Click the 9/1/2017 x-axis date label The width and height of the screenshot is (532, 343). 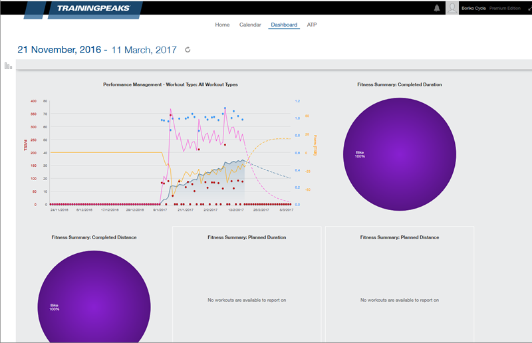click(x=160, y=210)
